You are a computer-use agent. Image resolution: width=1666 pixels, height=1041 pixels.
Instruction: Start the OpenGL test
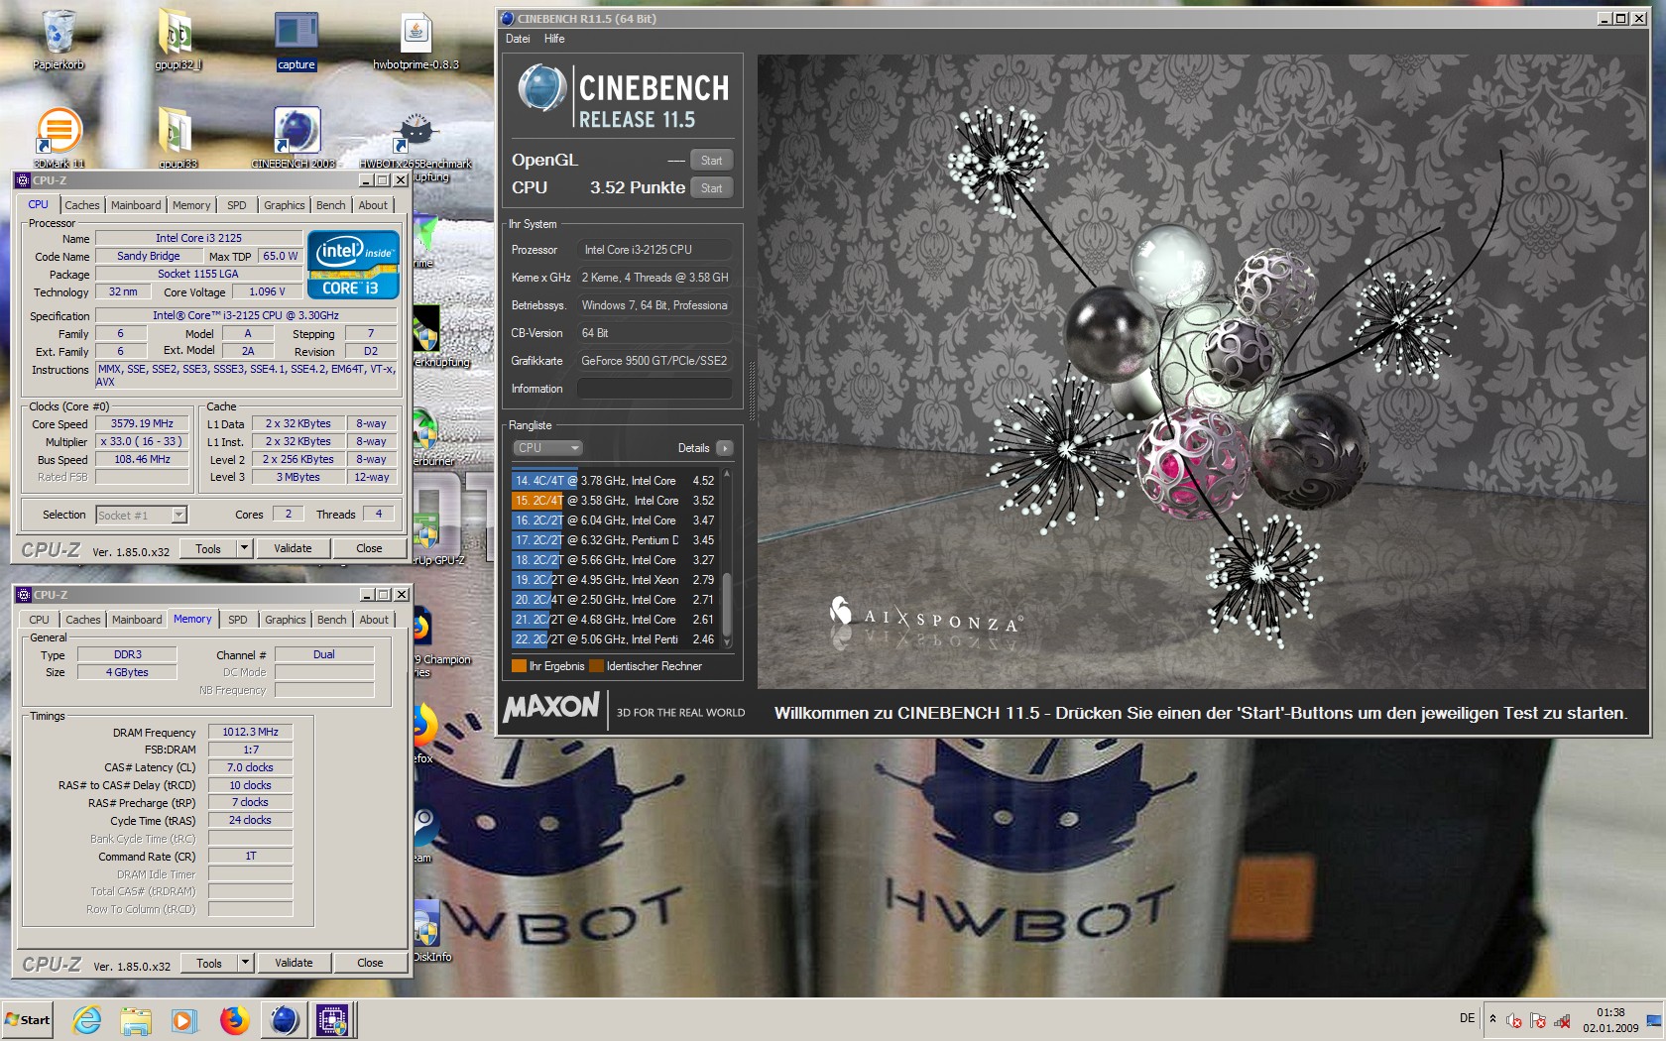coord(711,161)
